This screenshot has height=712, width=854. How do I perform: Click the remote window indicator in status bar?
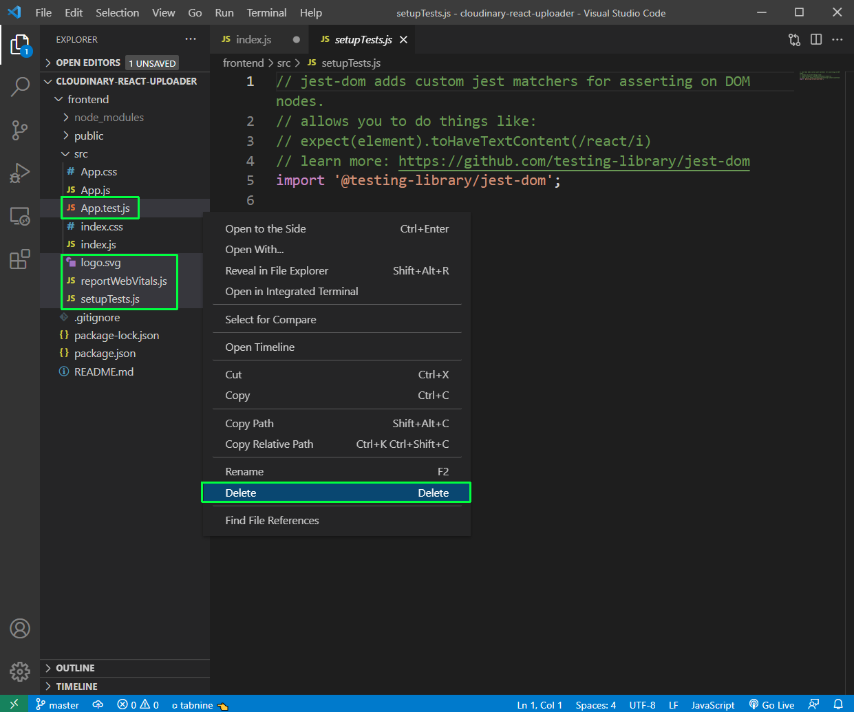pyautogui.click(x=14, y=704)
